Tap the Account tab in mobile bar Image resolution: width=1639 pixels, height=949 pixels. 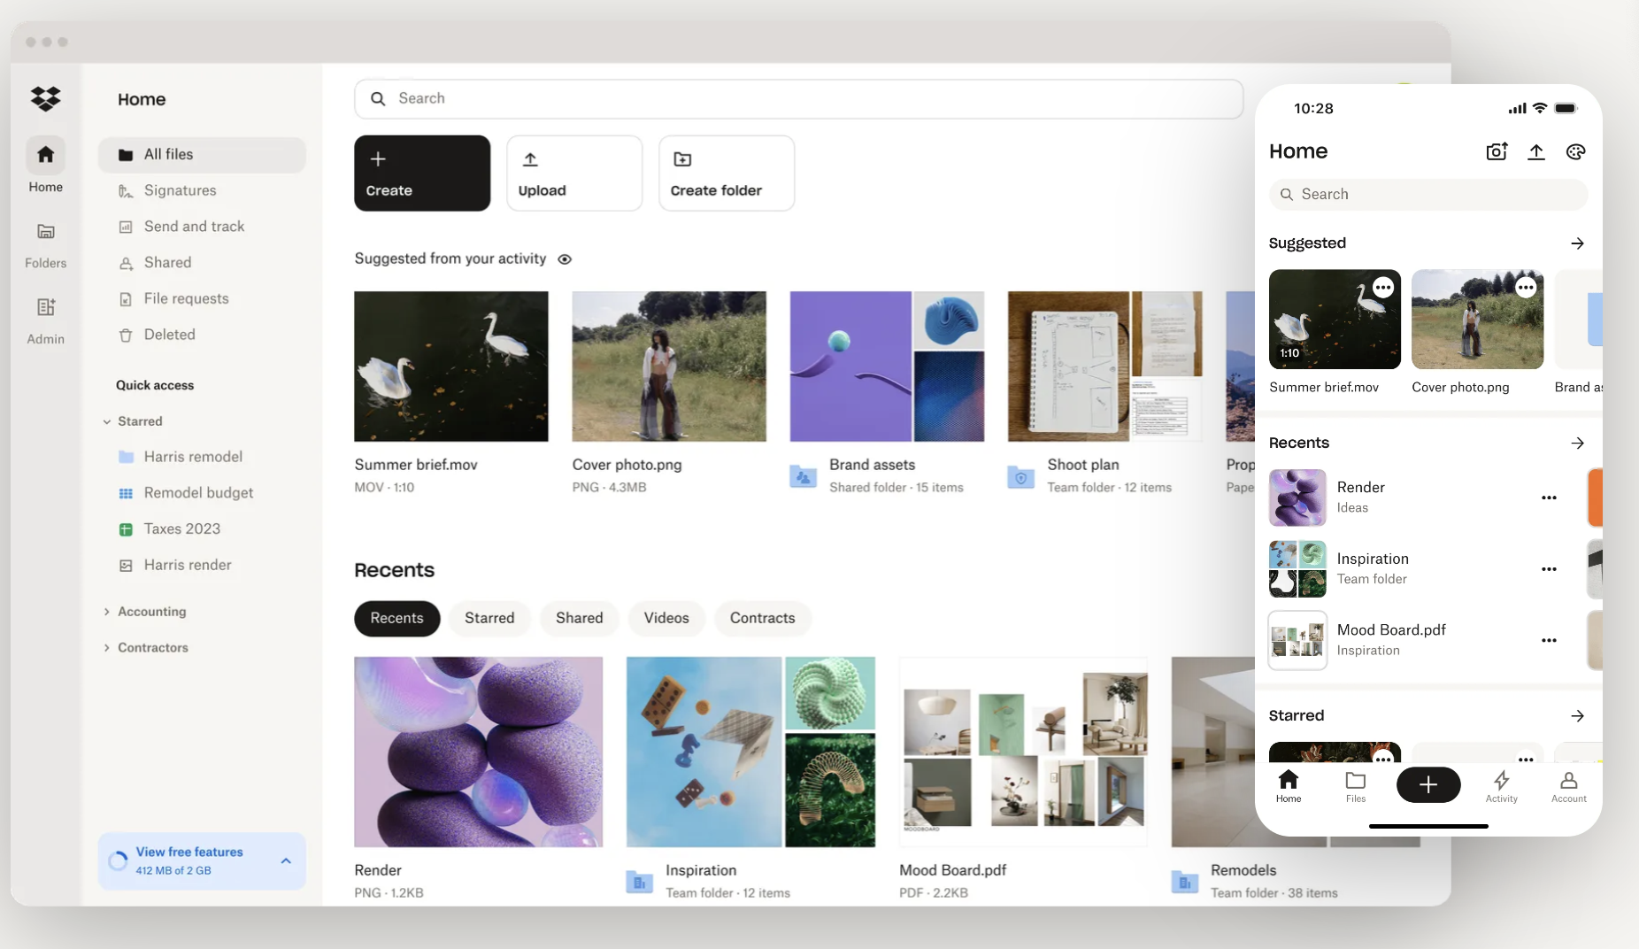1569,786
